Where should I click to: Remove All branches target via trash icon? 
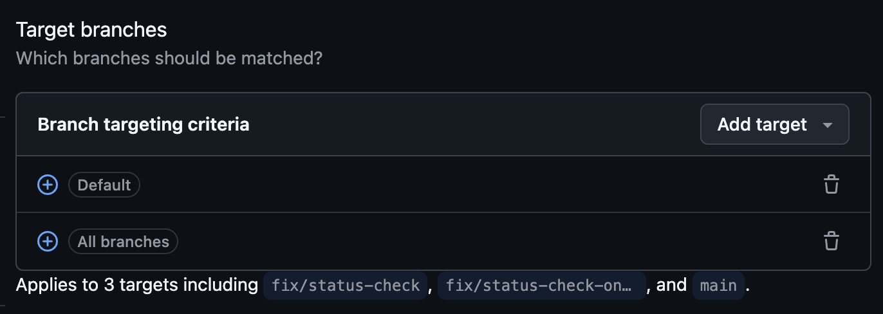[831, 241]
